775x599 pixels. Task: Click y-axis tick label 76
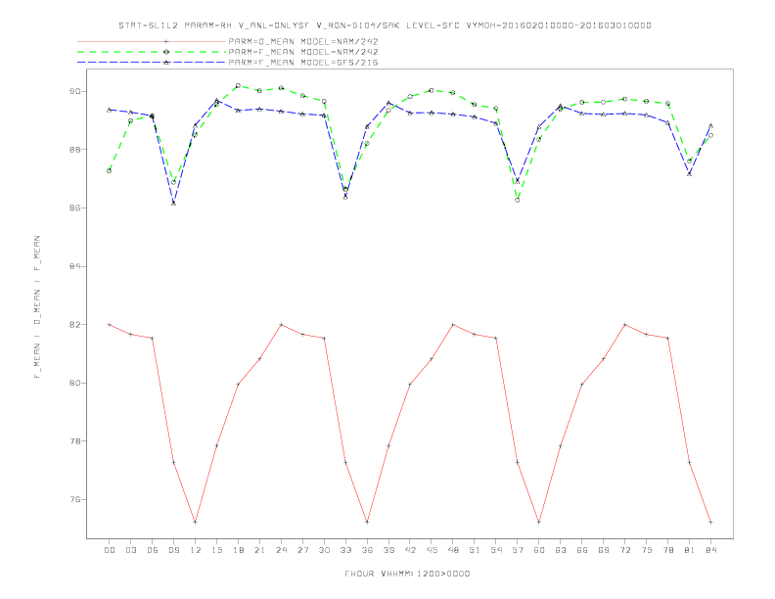(x=74, y=500)
